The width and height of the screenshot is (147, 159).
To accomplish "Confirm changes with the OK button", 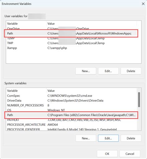I will pos(107,154).
